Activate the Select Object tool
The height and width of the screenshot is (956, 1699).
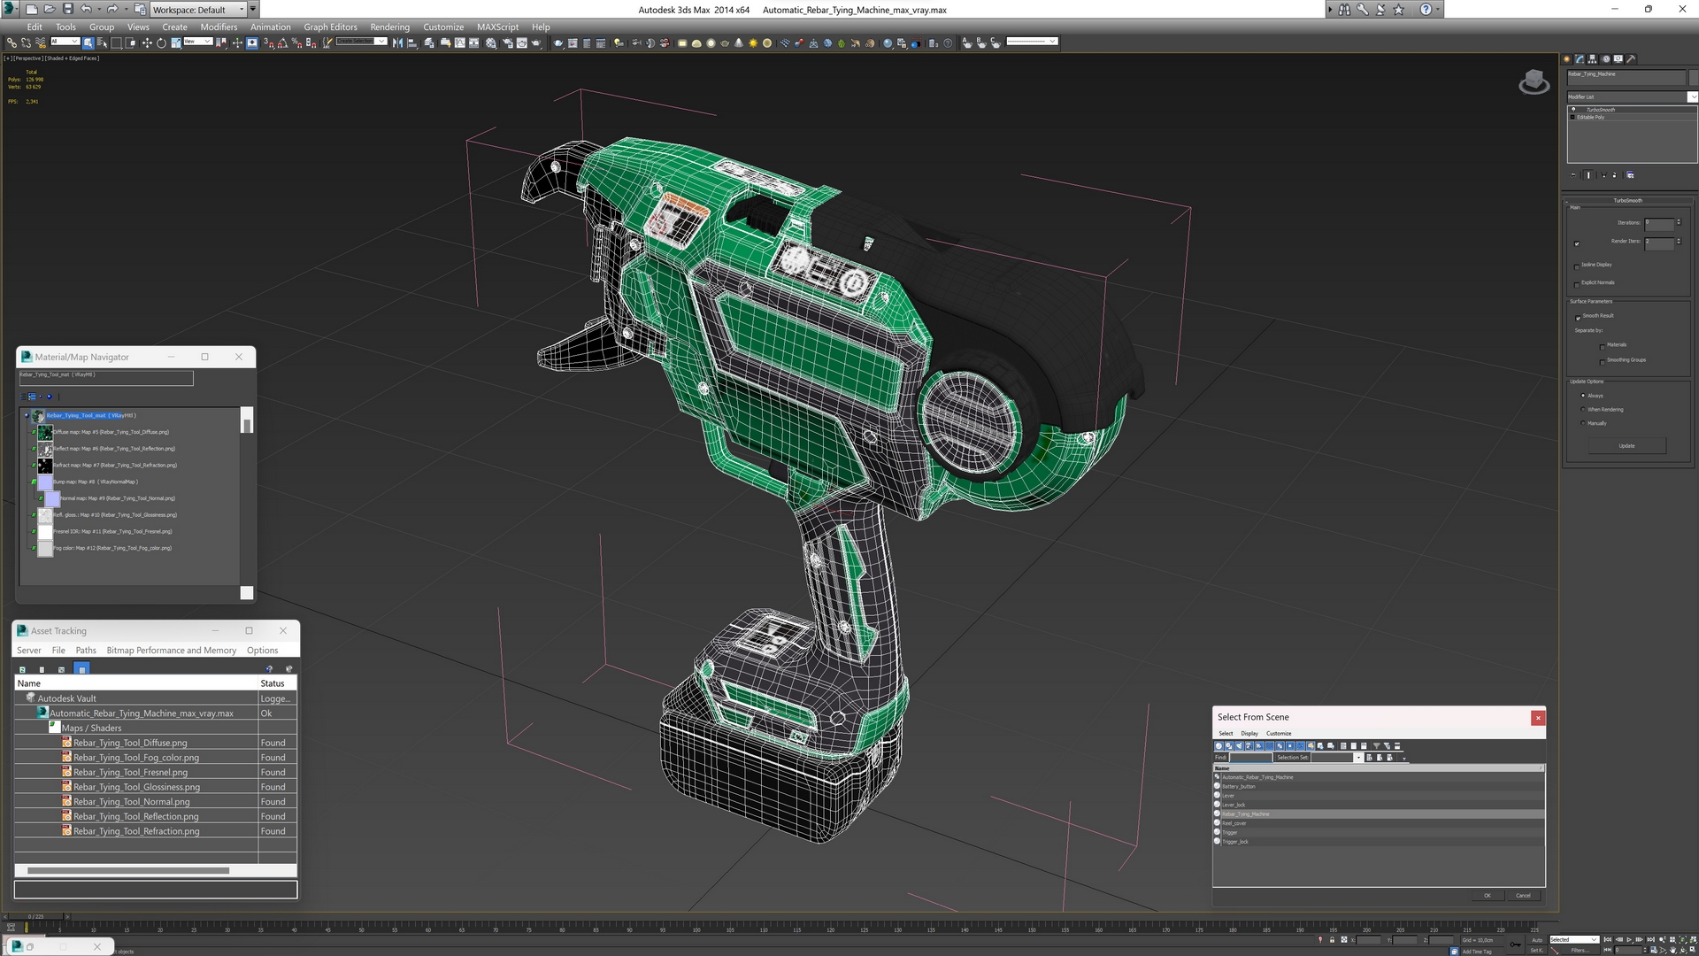(x=88, y=42)
